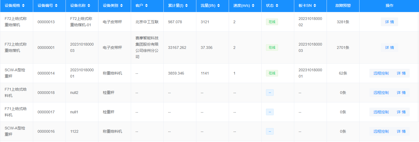Screen dimensions: 419x142
Task: Click sort icon next to 设备名称
Action: 89,6
